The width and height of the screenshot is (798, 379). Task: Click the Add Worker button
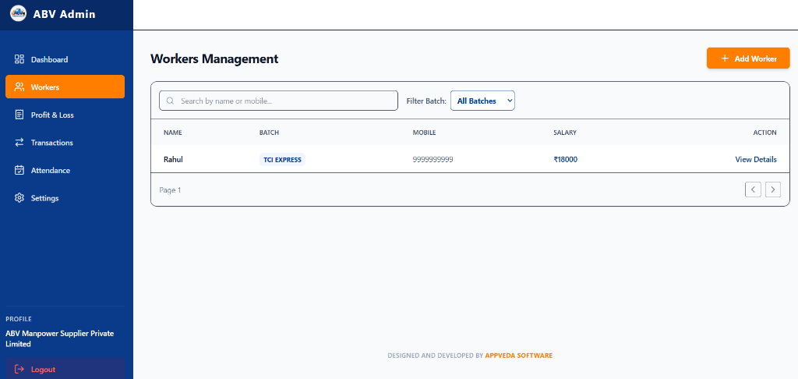click(748, 58)
